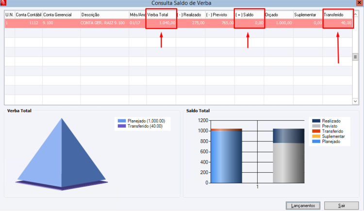Click the Transferido column header
This screenshot has height=211, width=364.
[x=337, y=15]
